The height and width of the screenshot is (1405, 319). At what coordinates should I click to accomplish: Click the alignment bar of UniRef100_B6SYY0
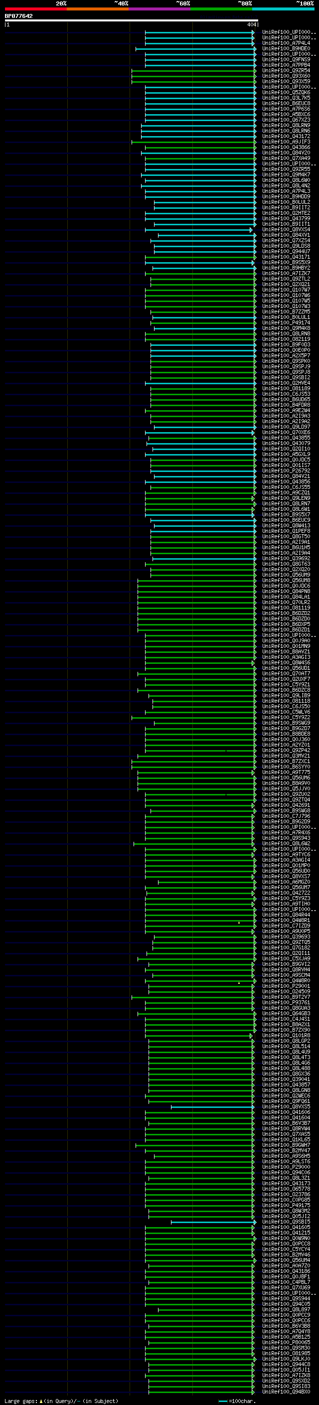[193, 767]
